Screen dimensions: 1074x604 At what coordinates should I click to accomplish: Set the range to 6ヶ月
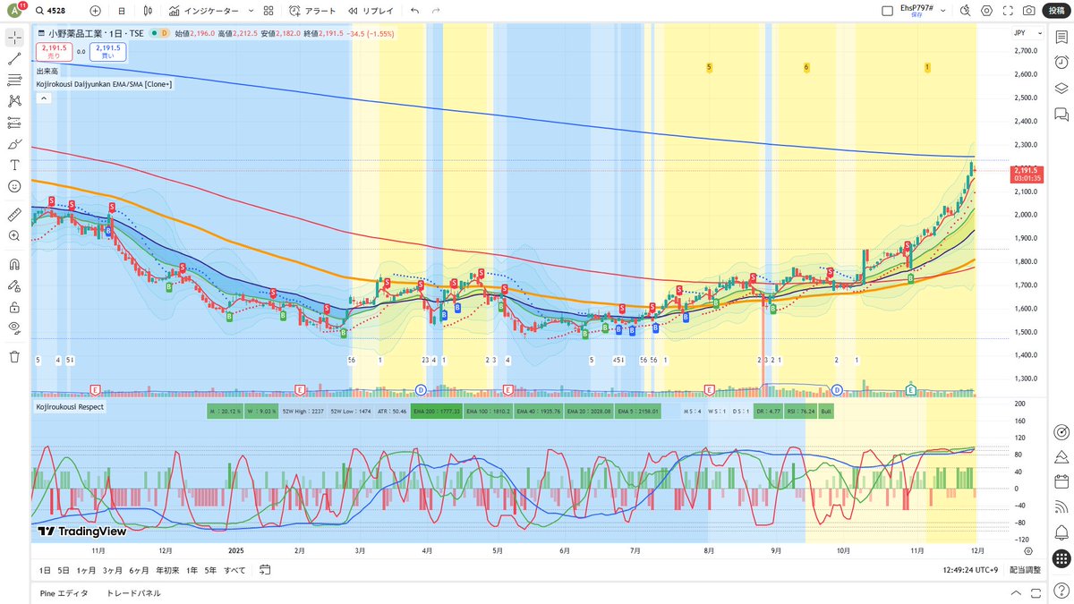(x=139, y=570)
